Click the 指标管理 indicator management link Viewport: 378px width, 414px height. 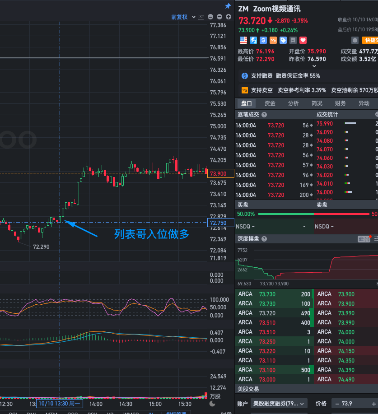pos(176,413)
